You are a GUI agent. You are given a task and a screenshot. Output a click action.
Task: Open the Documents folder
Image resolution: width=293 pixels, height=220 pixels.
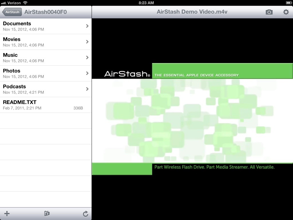pos(46,26)
